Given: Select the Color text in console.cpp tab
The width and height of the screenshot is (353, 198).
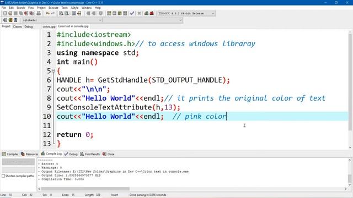Looking at the screenshot, I should [x=73, y=26].
